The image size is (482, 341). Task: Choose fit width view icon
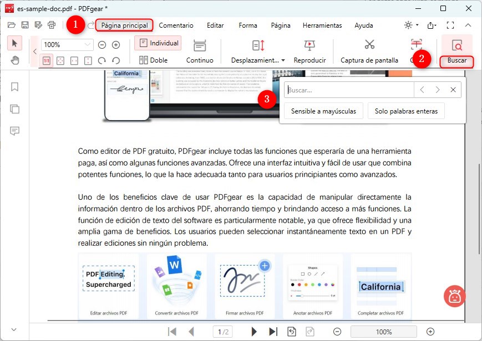(x=74, y=60)
